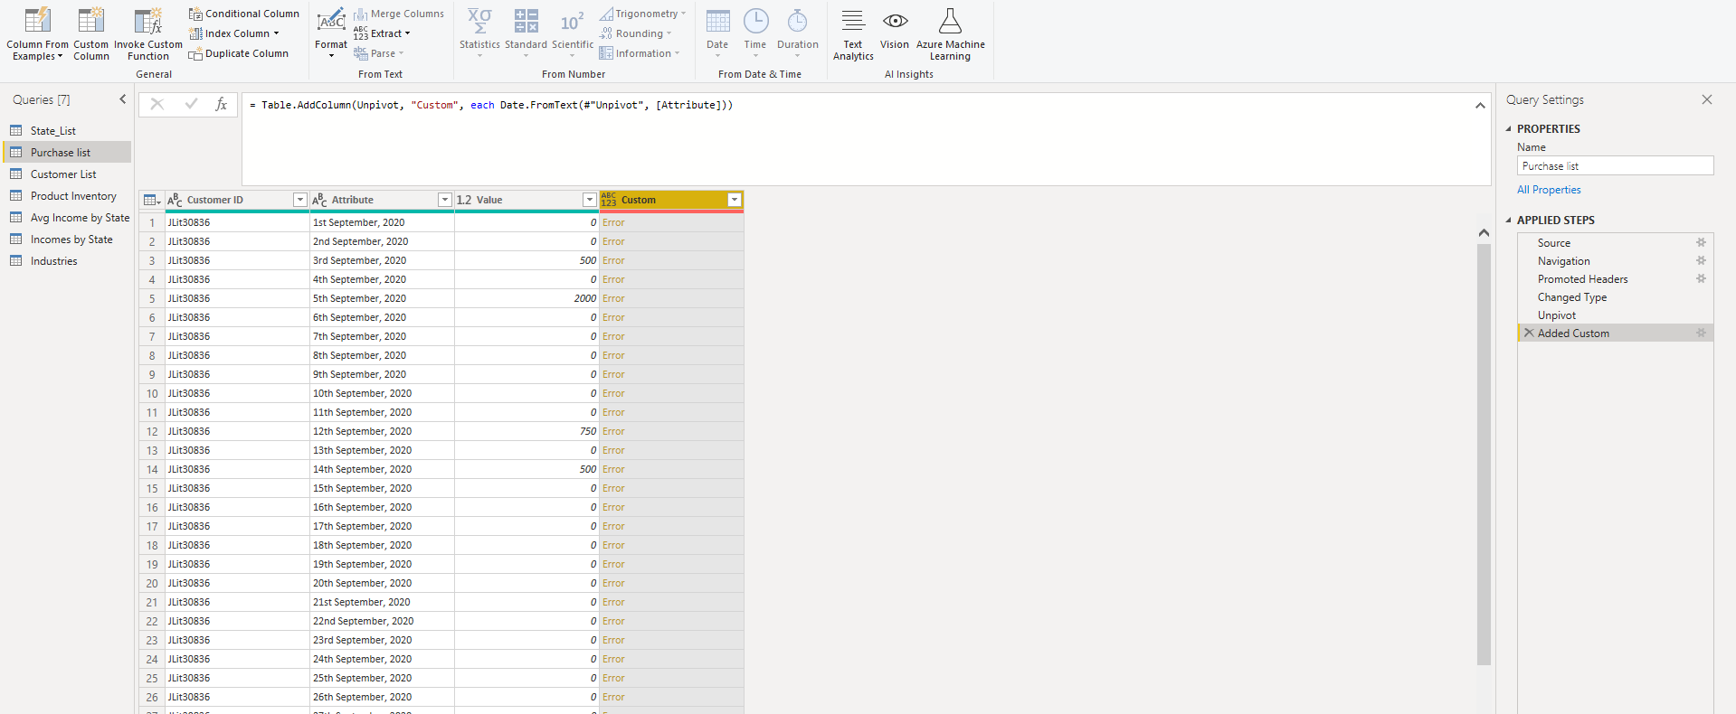Open the Industries query
This screenshot has width=1736, height=714.
(x=68, y=261)
